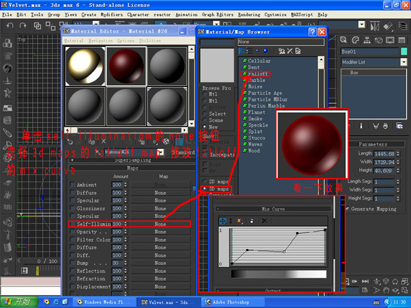Click the Material/Map Browser help button
The image size is (411, 308).
pos(312,32)
